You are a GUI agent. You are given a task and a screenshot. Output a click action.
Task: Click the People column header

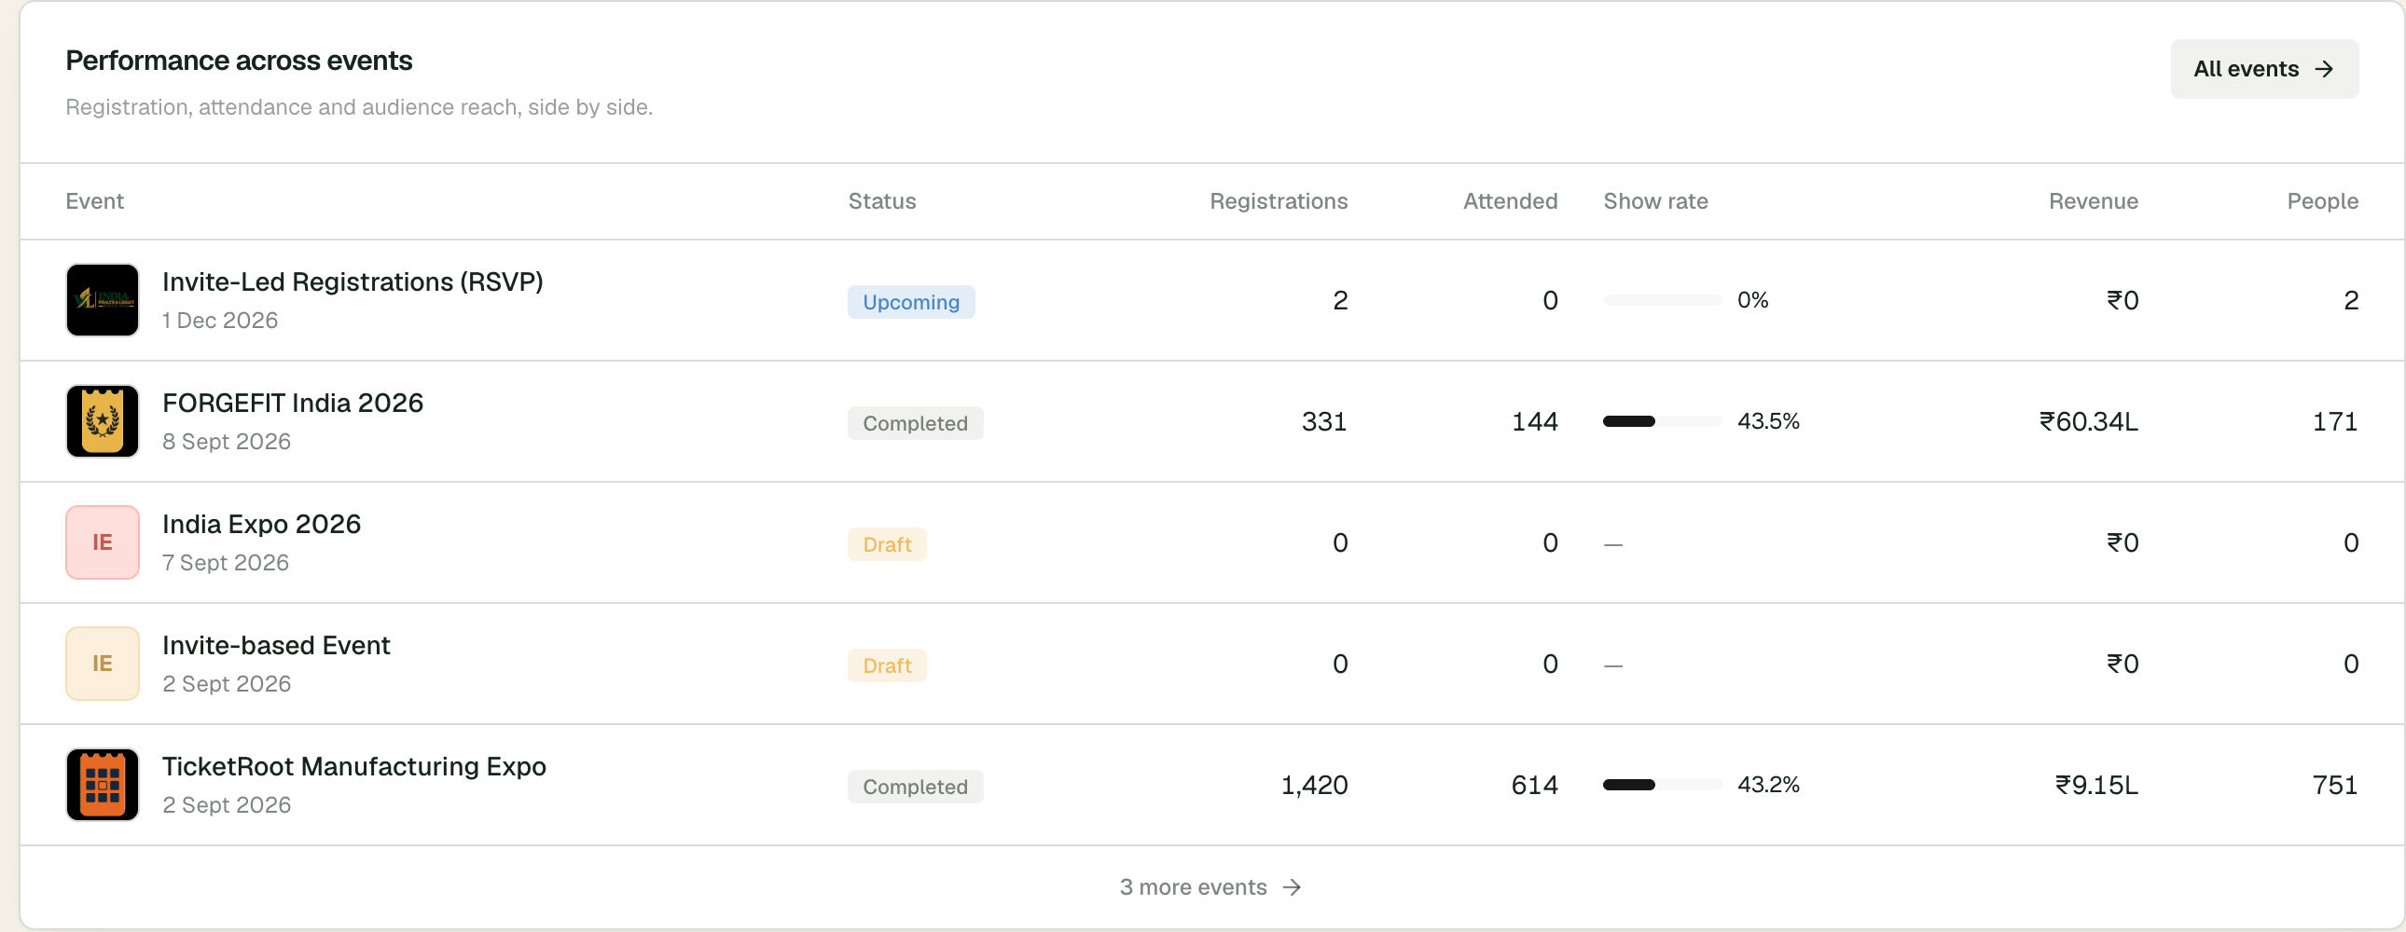tap(2322, 200)
